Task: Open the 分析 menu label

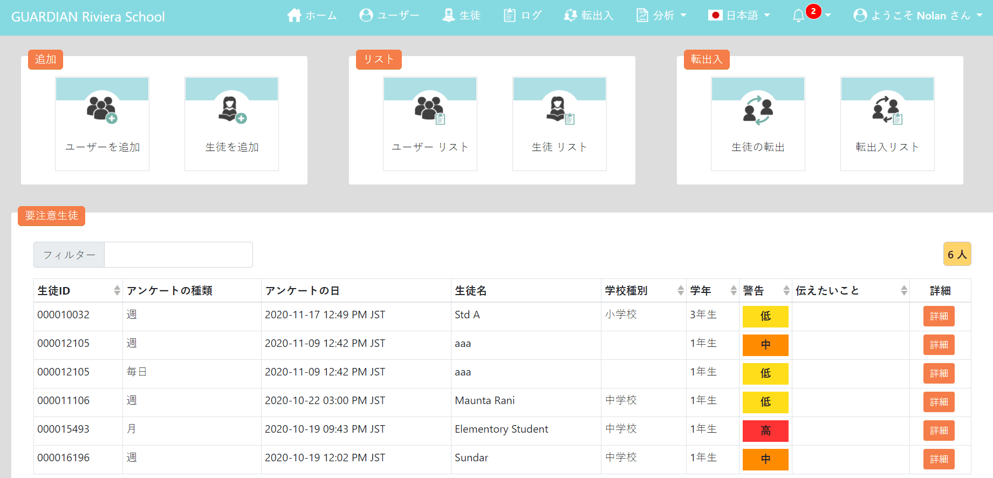Action: (664, 16)
